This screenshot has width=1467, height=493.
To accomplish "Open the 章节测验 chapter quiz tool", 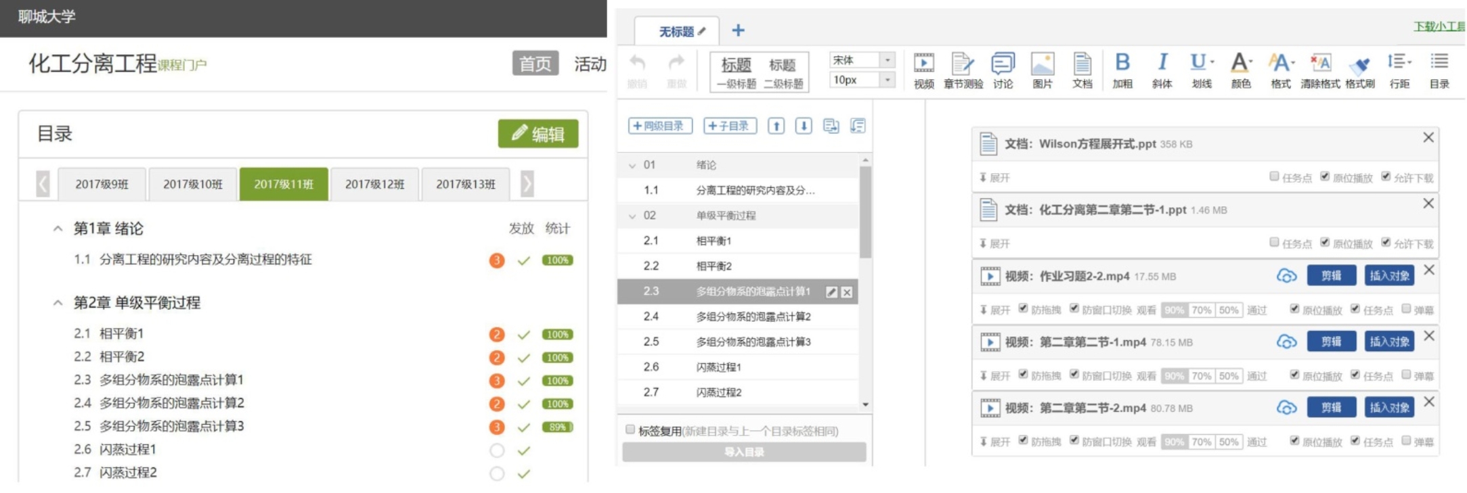I will coord(962,64).
